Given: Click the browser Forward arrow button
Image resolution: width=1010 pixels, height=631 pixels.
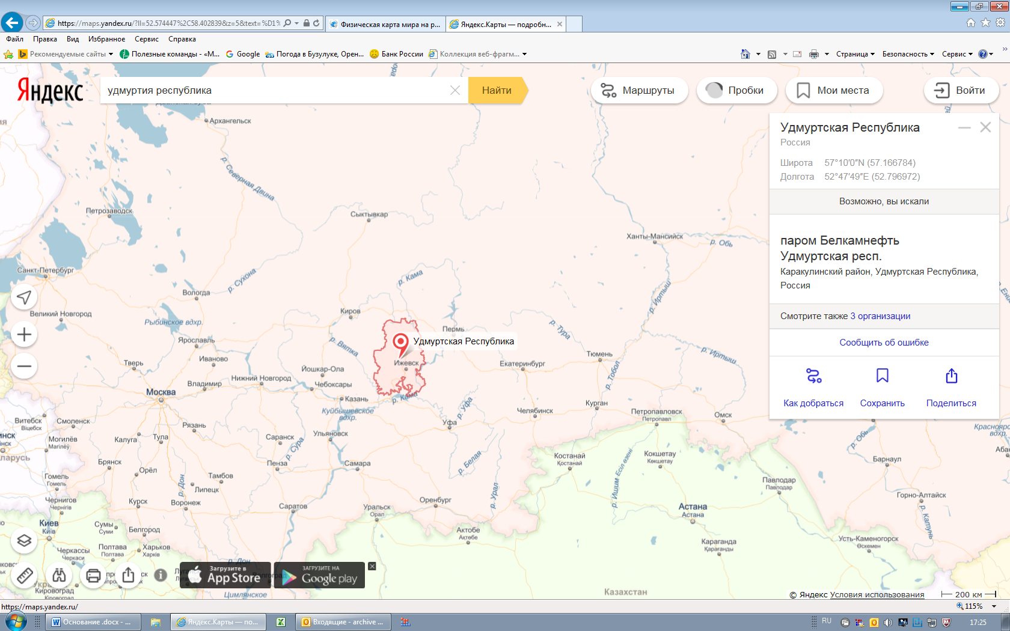Looking at the screenshot, I should (33, 23).
